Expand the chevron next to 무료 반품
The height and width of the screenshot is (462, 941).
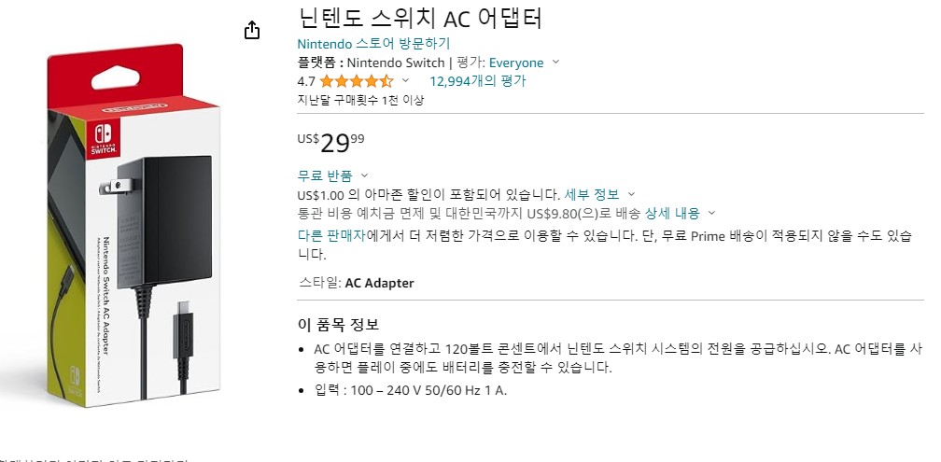(364, 175)
